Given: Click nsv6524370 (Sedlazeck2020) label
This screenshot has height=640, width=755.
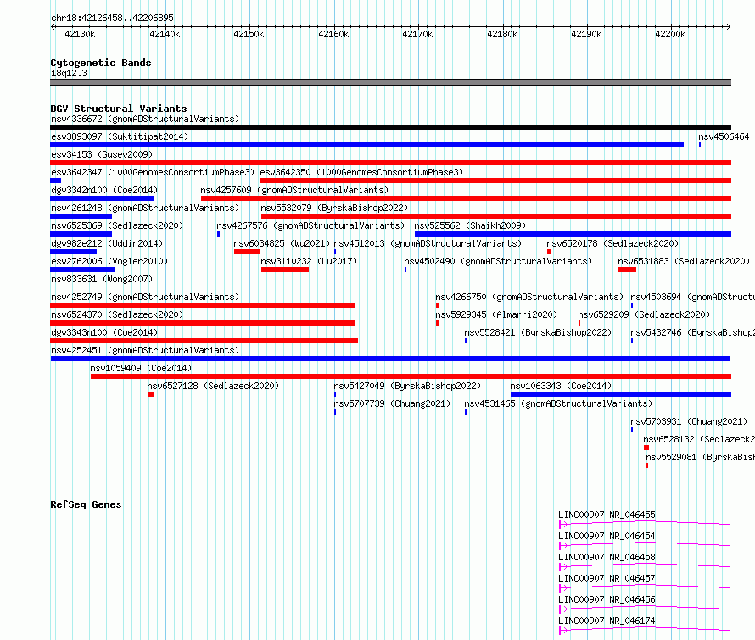Looking at the screenshot, I should (x=117, y=314).
